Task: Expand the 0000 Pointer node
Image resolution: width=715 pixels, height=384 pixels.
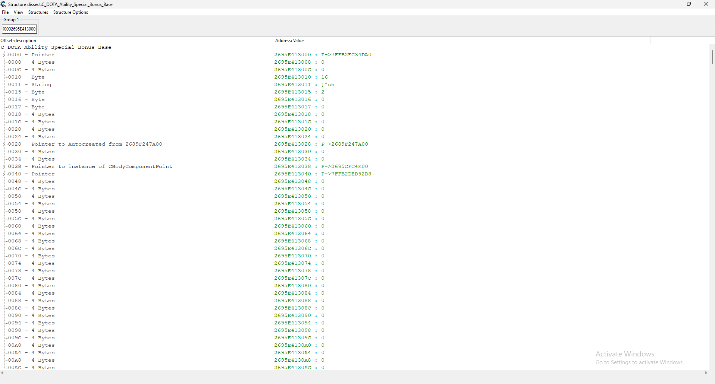Action: 4,55
